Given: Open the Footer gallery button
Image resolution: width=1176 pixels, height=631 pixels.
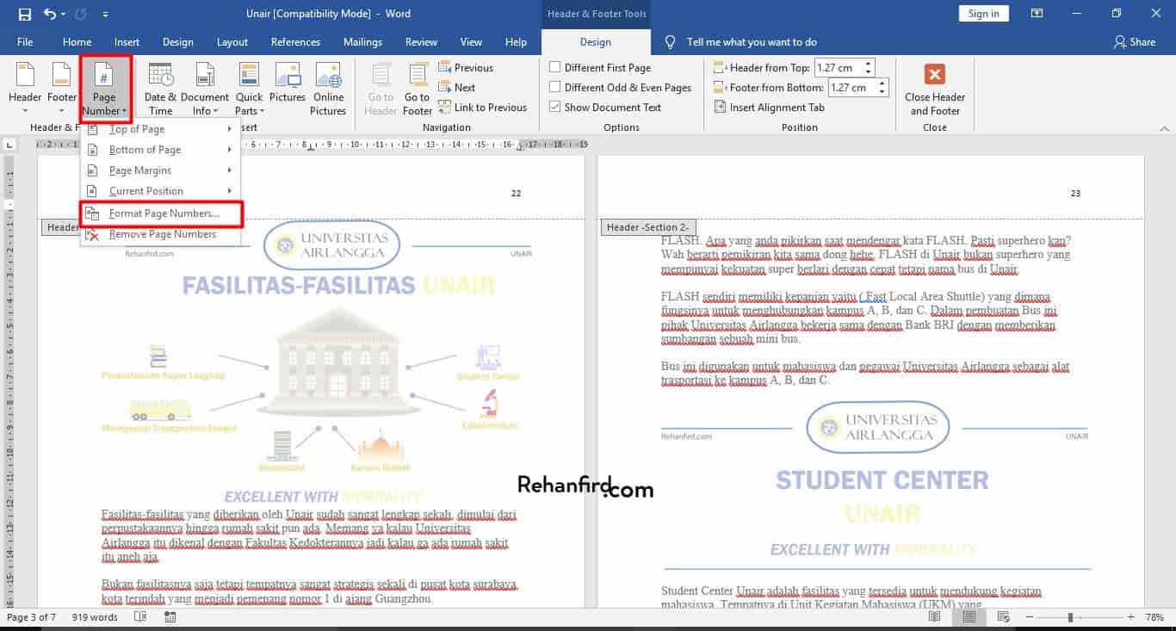Looking at the screenshot, I should pos(62,90).
